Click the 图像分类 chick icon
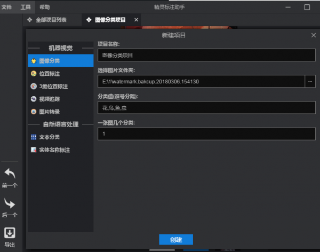This screenshot has width=320, height=252. pyautogui.click(x=34, y=61)
